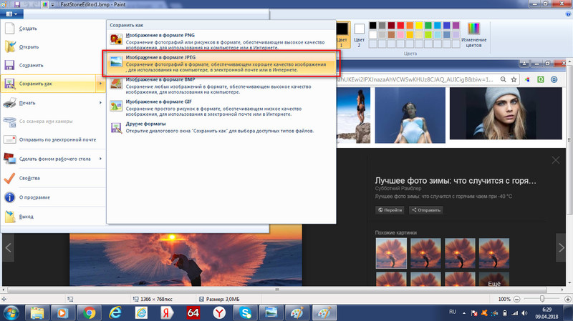The image size is (573, 321).
Task: Click the zoom in plus button
Action: 568,299
